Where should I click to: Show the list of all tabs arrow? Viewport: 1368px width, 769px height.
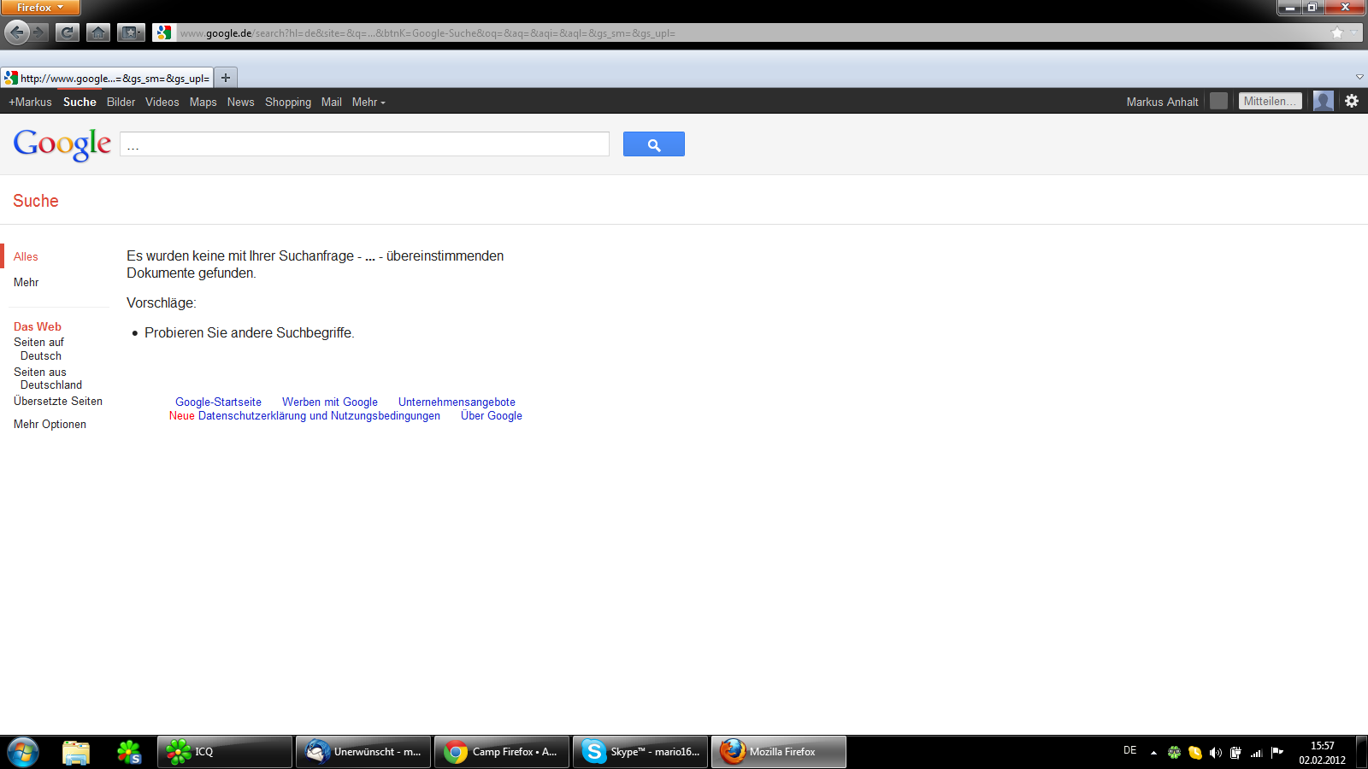coord(1359,77)
